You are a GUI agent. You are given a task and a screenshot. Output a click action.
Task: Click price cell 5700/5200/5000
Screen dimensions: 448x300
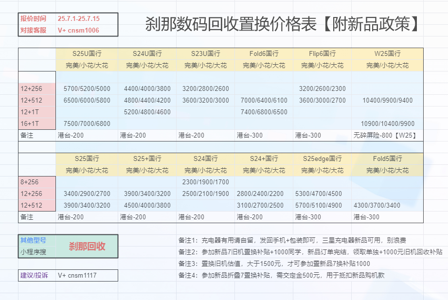87,88
